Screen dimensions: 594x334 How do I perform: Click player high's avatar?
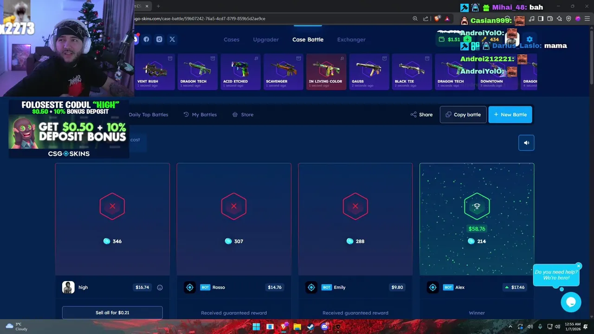(68, 288)
